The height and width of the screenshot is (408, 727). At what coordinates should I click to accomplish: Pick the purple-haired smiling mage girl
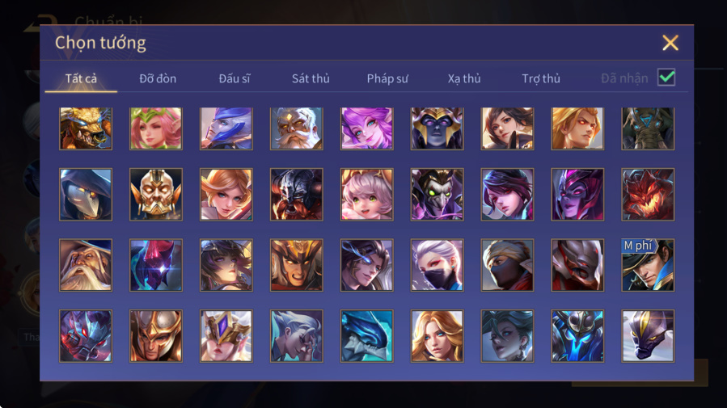[367, 128]
